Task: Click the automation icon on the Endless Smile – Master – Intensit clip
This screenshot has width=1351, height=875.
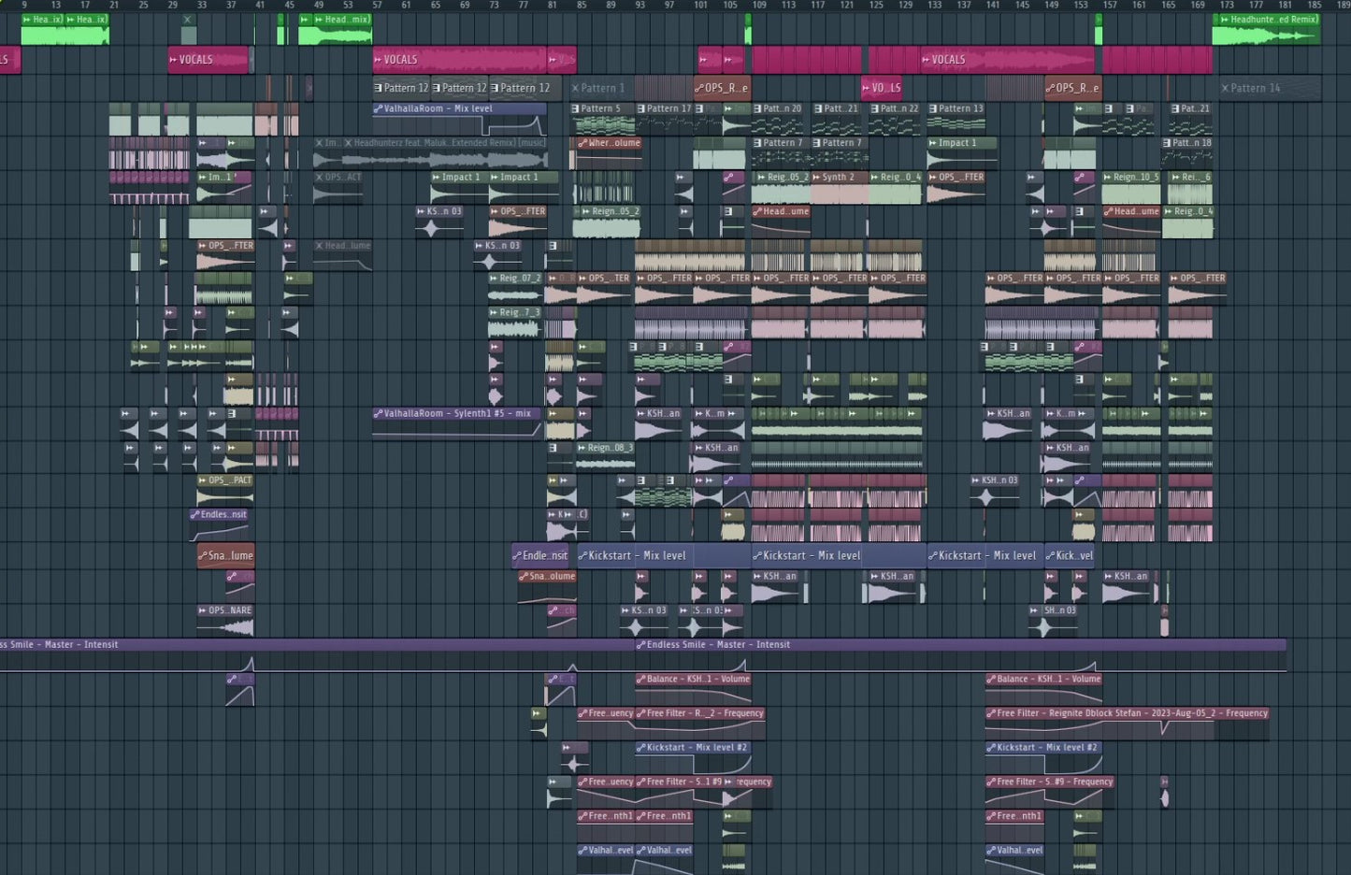Action: [x=643, y=644]
